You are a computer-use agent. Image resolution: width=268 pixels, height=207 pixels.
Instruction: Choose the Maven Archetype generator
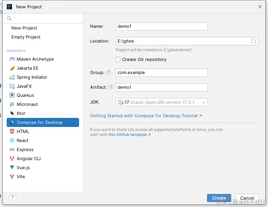coord(43,59)
